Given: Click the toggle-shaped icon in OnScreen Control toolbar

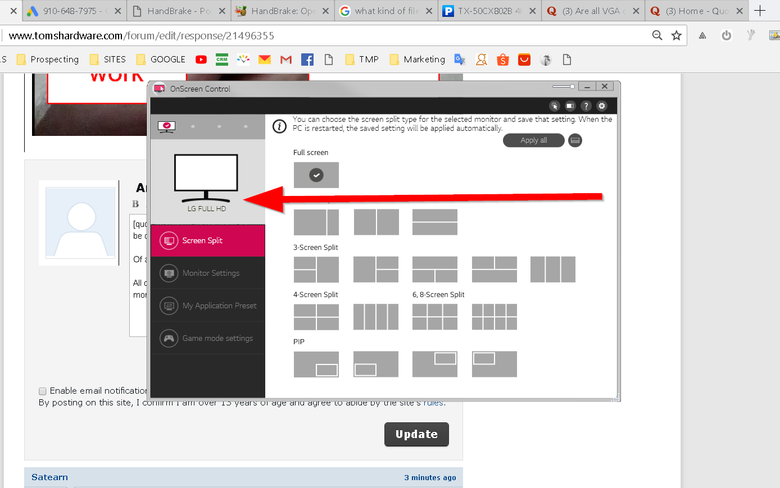Looking at the screenshot, I should (570, 106).
